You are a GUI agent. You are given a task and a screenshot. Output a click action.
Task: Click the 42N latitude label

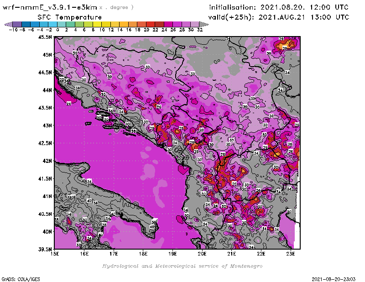pyautogui.click(x=47, y=161)
